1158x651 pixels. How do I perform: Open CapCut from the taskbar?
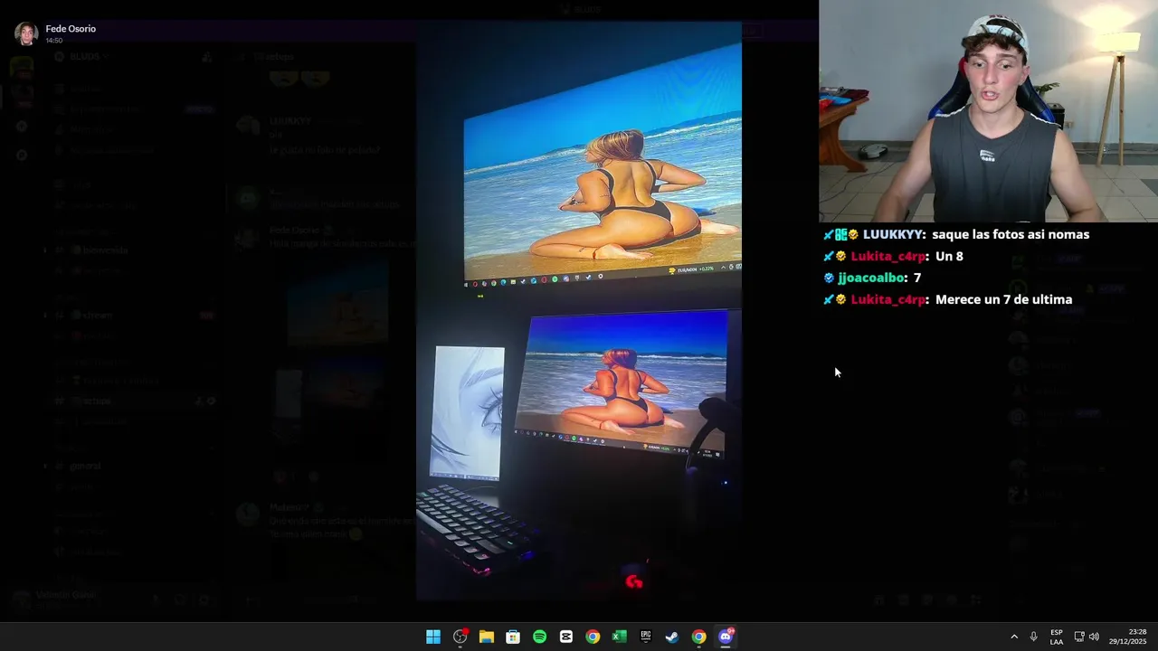click(565, 637)
